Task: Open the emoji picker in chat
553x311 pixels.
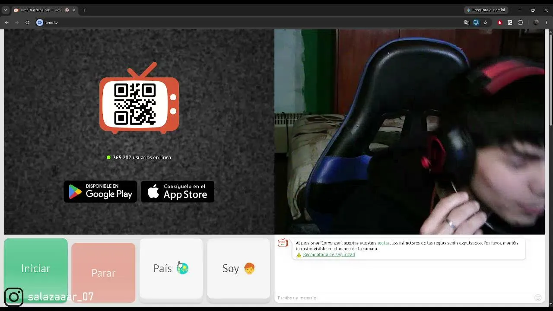Action: pos(538,298)
